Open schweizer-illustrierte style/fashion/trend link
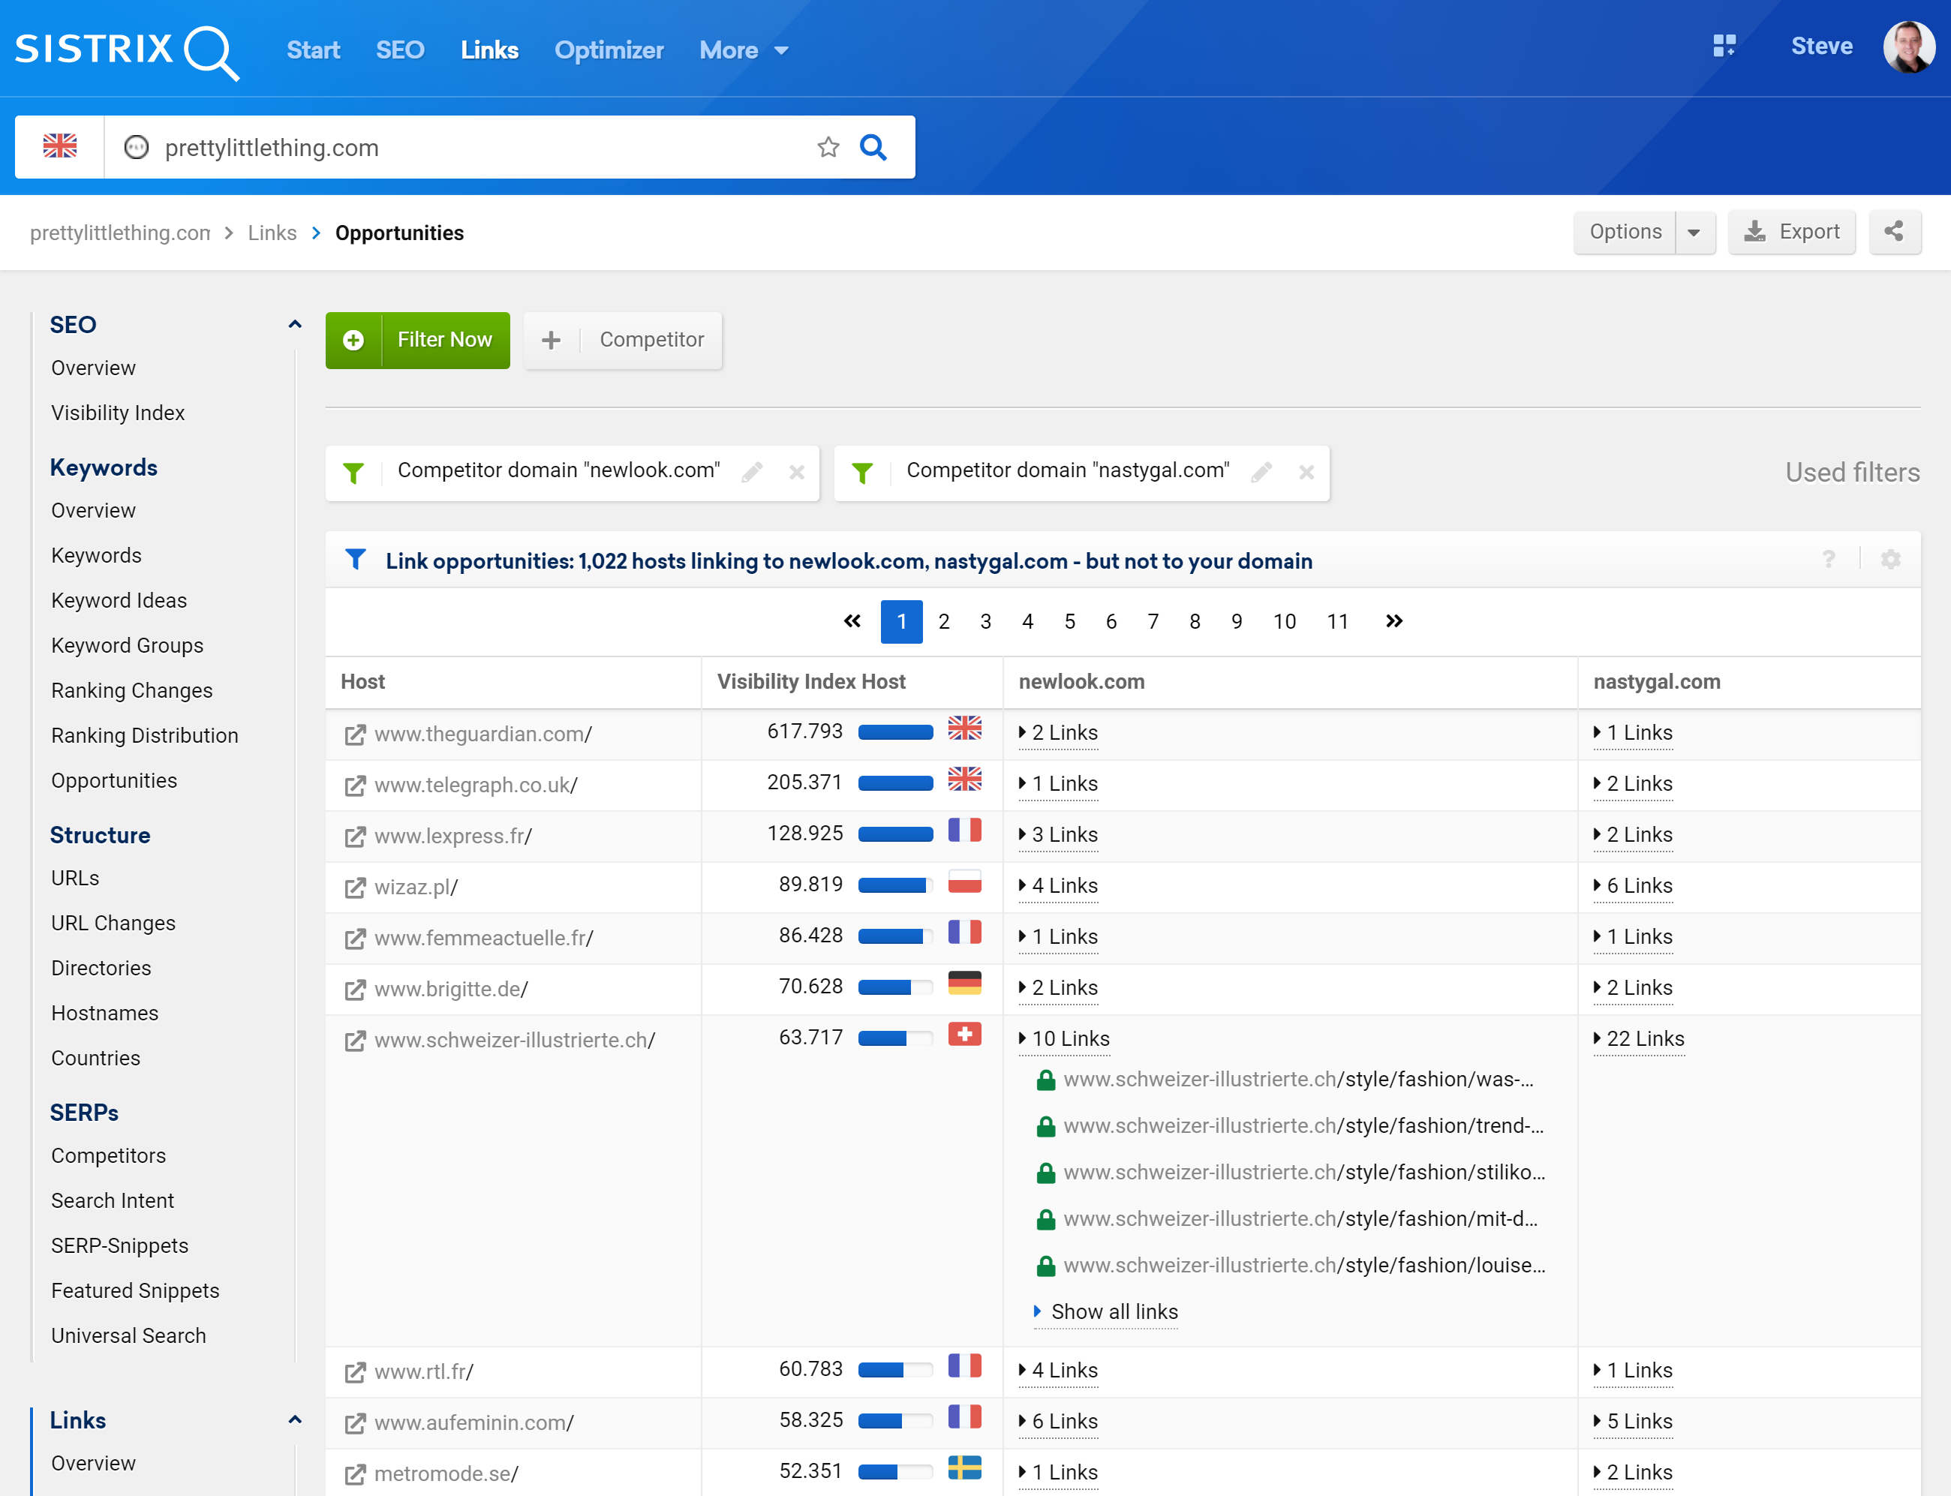 (x=1303, y=1126)
